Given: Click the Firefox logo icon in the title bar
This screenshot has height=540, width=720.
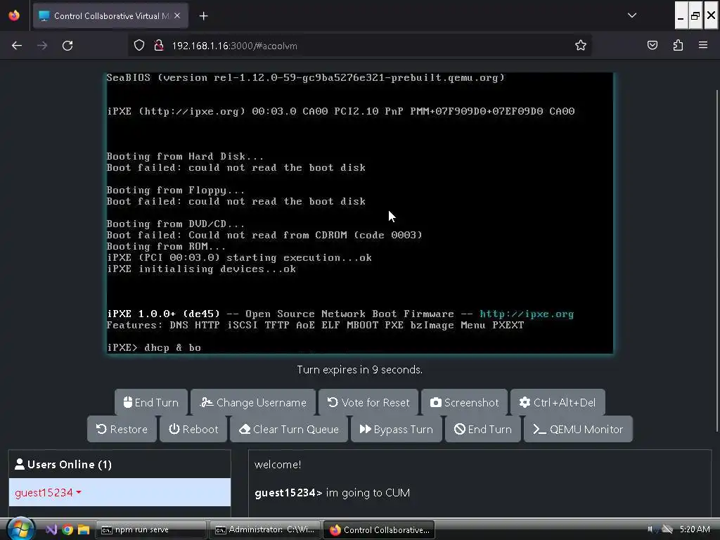Looking at the screenshot, I should point(14,15).
